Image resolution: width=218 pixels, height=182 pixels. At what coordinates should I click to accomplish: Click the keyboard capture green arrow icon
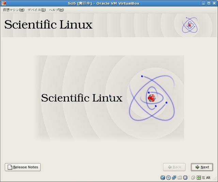pyautogui.click(x=199, y=178)
